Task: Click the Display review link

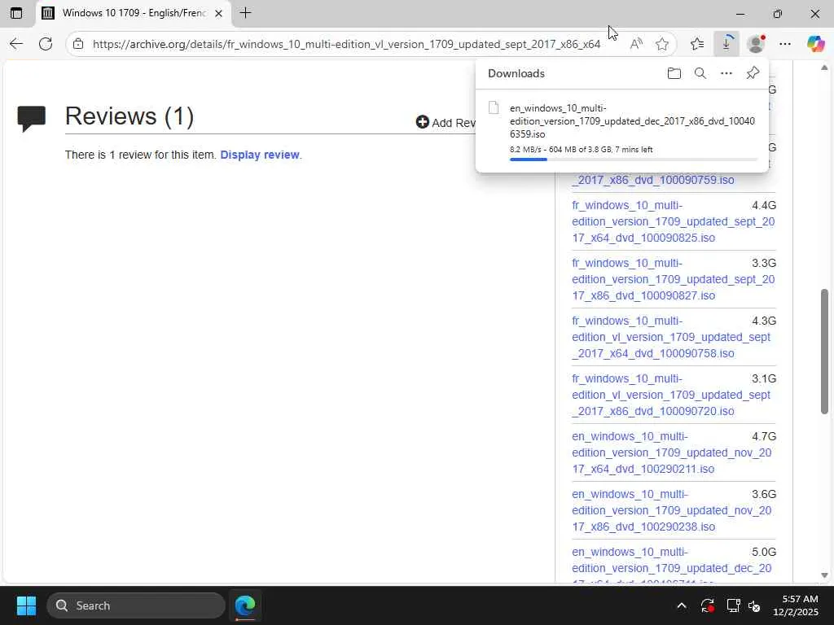Action: pyautogui.click(x=260, y=155)
